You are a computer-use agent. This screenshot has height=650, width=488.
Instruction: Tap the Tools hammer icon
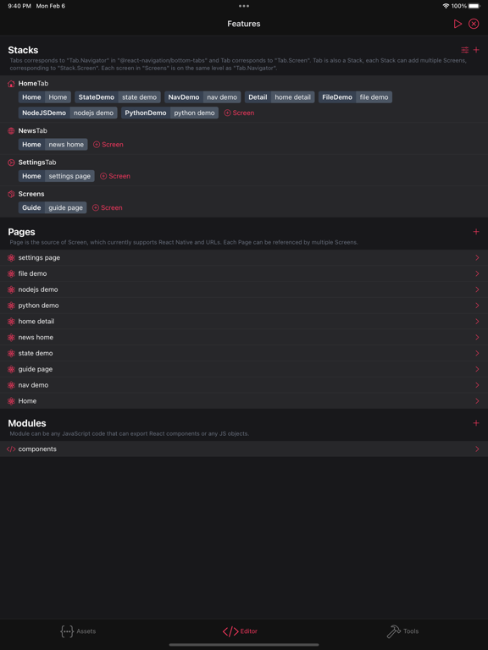(393, 631)
